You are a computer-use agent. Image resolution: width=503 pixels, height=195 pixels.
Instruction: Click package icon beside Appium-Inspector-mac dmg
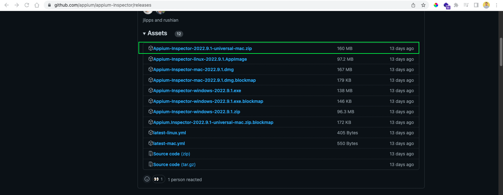(x=151, y=69)
